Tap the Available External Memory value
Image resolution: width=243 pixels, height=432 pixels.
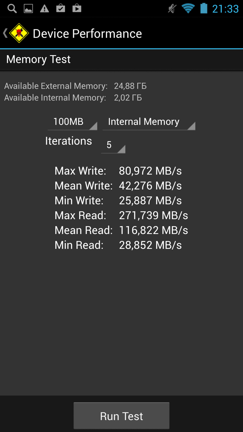[130, 86]
